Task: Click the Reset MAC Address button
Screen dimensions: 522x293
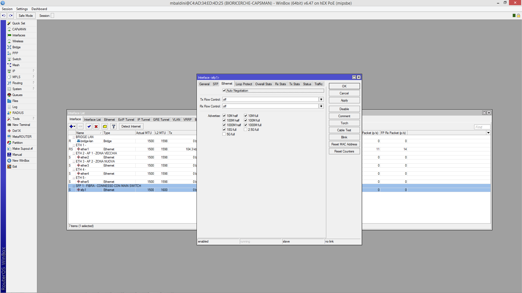Action: click(344, 144)
